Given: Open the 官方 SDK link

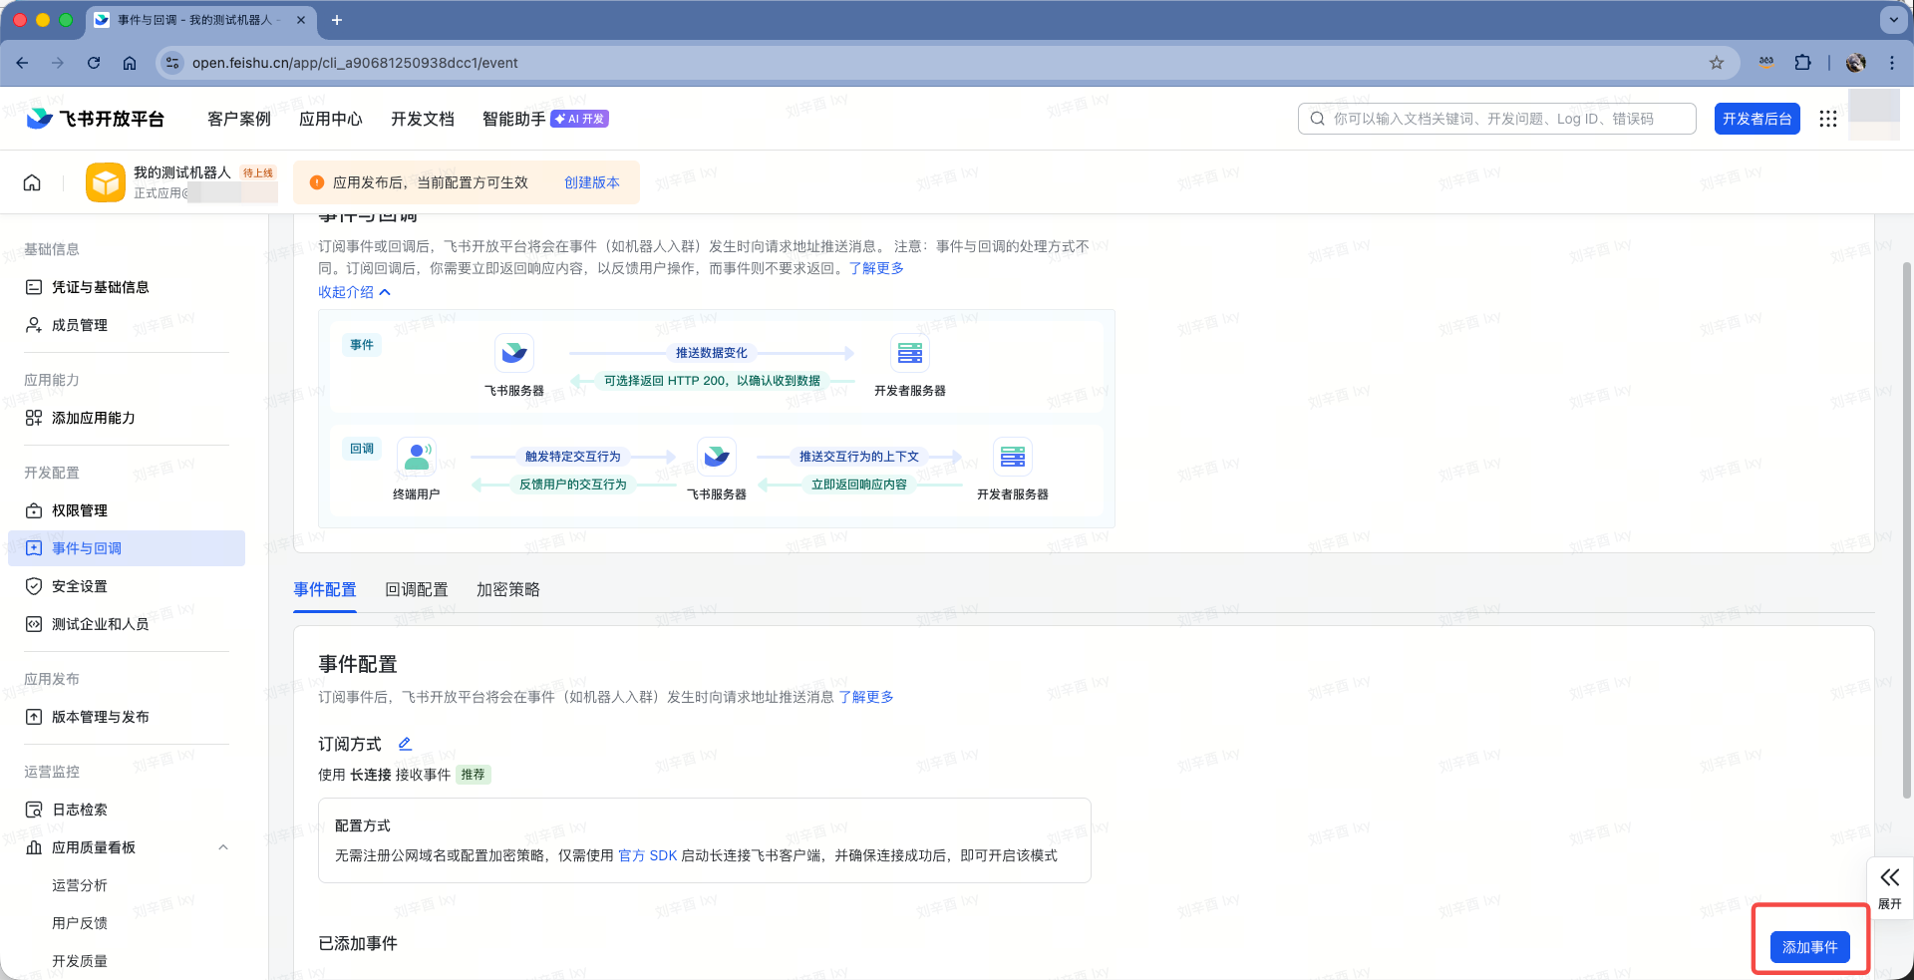Looking at the screenshot, I should click(647, 855).
